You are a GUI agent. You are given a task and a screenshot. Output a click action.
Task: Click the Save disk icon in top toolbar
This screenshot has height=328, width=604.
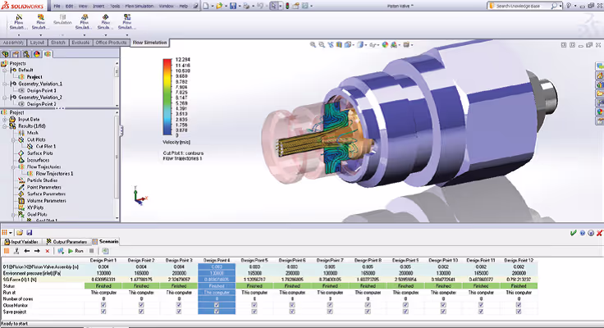coord(233,6)
